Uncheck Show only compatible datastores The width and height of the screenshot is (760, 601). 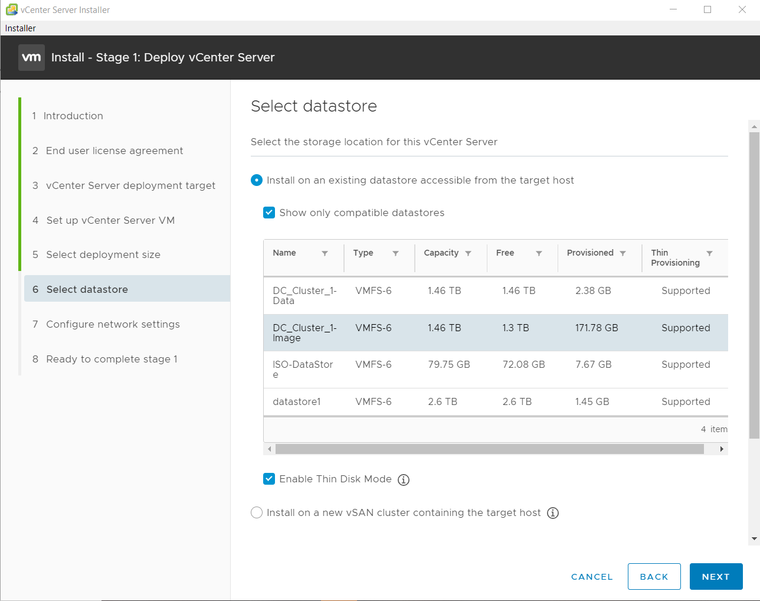[269, 213]
